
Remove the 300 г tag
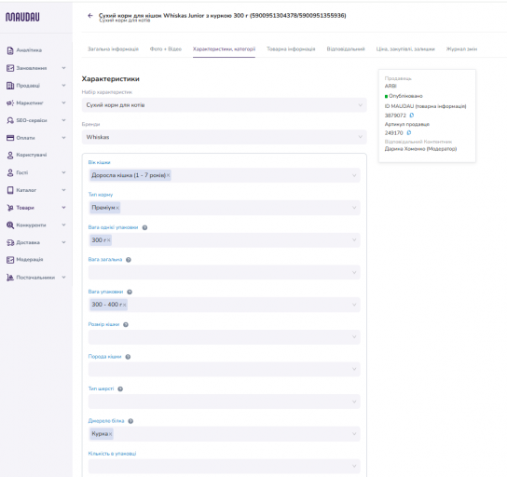coord(109,239)
